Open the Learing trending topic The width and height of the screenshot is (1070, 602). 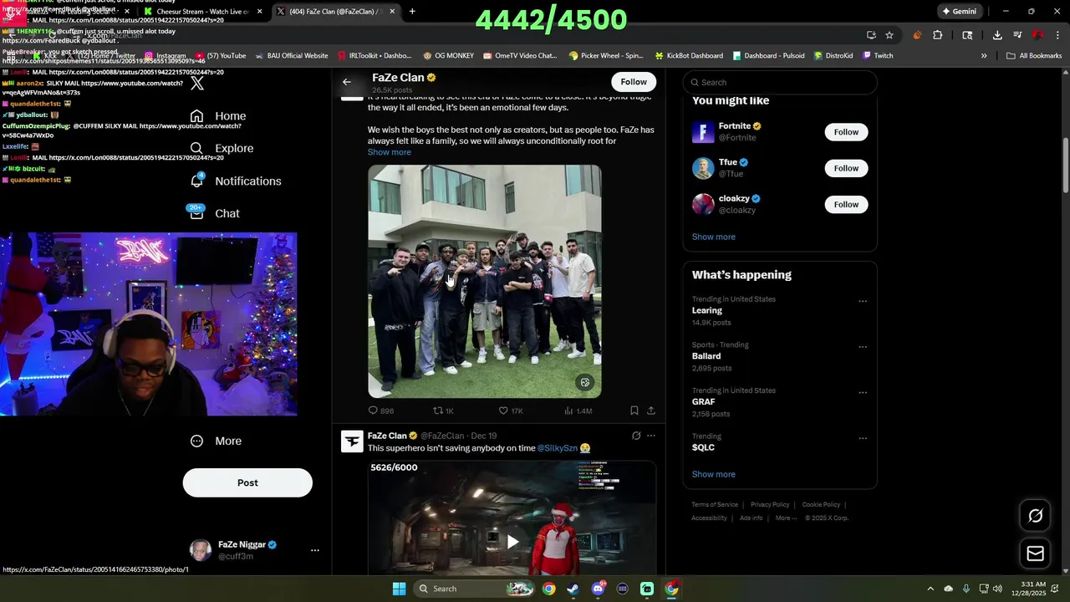point(707,310)
